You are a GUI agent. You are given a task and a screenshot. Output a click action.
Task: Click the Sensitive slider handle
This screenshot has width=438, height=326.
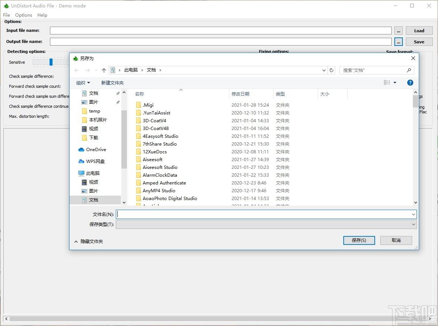[x=51, y=62]
